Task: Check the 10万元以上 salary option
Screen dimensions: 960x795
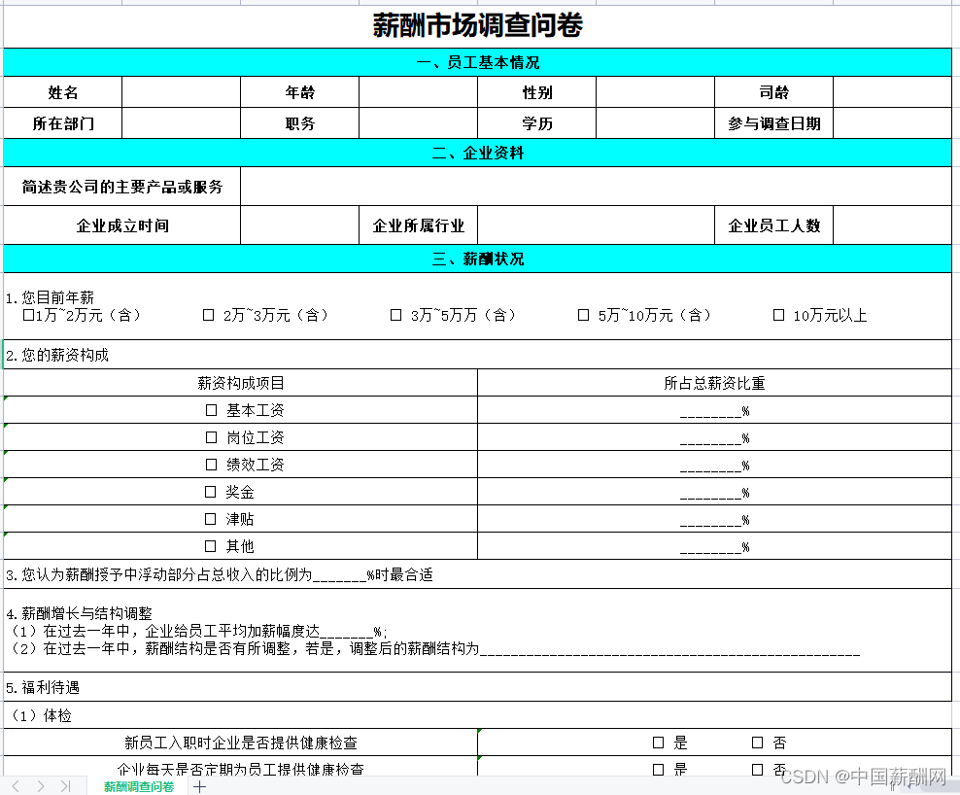Action: (x=778, y=315)
